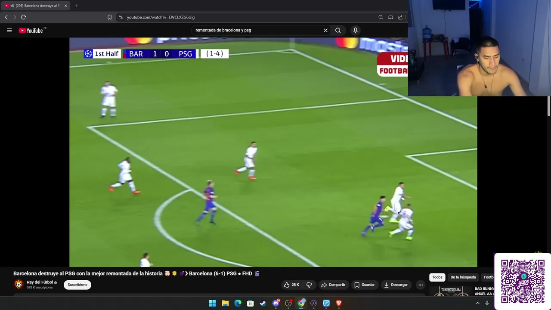Share this page via the address bar icon
The width and height of the screenshot is (551, 310).
click(x=400, y=17)
